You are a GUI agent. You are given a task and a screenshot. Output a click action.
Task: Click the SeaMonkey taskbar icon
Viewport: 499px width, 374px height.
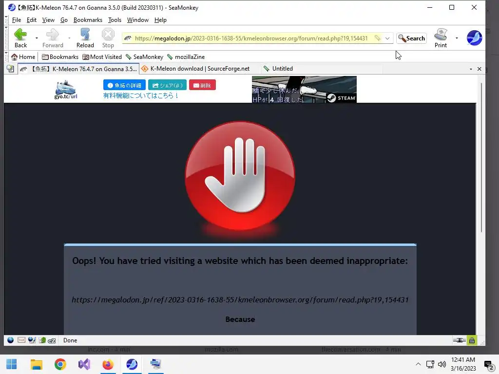click(132, 364)
